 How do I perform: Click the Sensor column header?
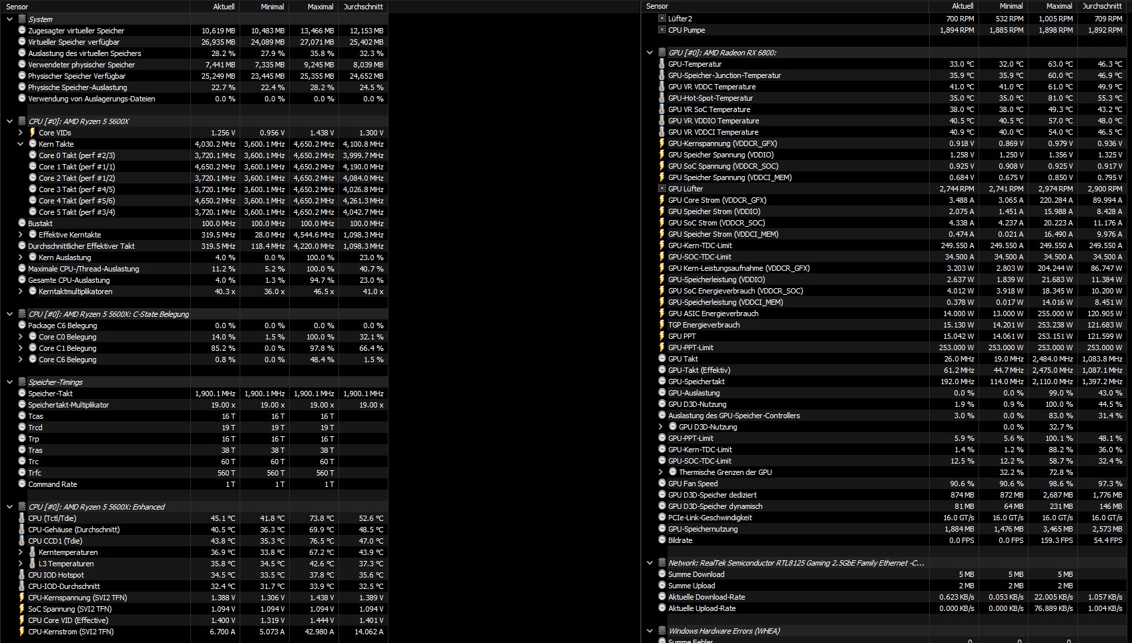17,7
